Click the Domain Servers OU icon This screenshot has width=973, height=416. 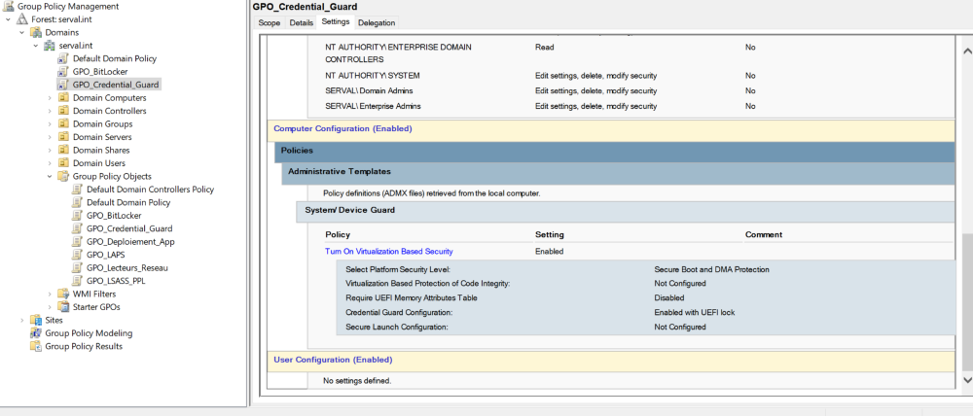pos(63,137)
